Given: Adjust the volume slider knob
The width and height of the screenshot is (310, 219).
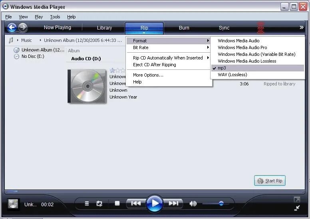Looking at the screenshot, I should tap(221, 203).
